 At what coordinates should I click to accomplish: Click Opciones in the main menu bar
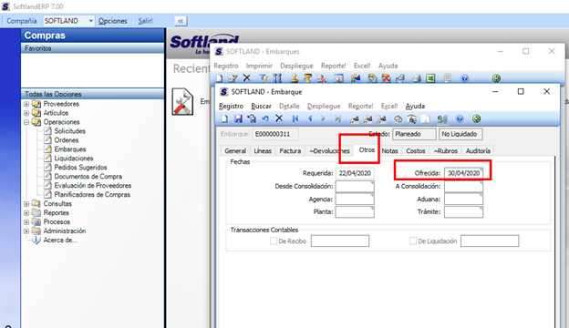pyautogui.click(x=113, y=21)
